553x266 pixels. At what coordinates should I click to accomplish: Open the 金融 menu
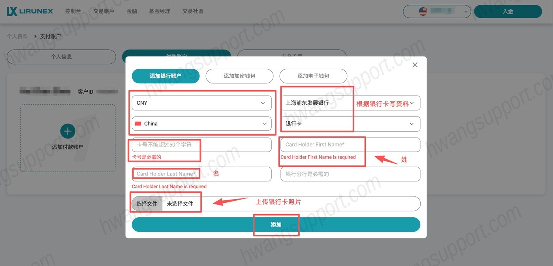click(x=132, y=11)
